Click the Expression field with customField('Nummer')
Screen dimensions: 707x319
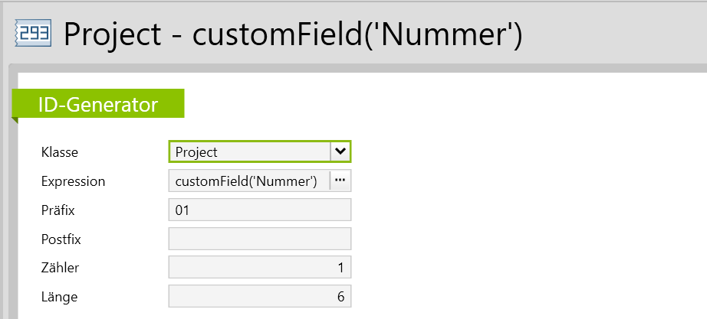pyautogui.click(x=247, y=181)
